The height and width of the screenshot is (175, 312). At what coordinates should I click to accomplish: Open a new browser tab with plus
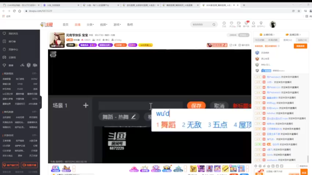coord(244,5)
